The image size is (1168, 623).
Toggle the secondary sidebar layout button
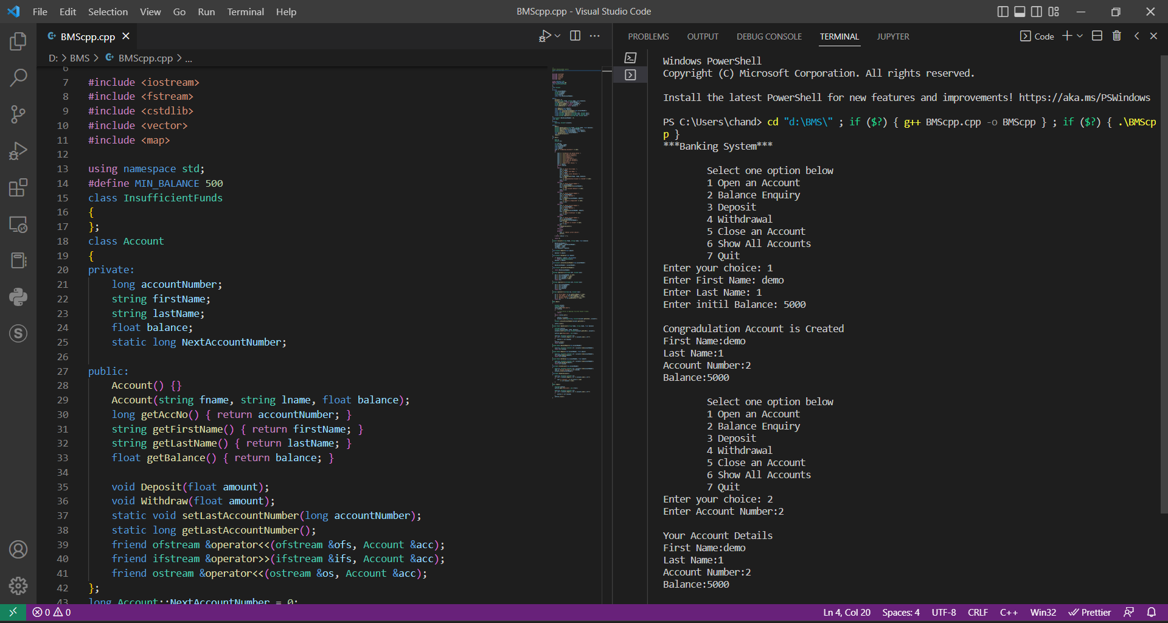[1037, 12]
